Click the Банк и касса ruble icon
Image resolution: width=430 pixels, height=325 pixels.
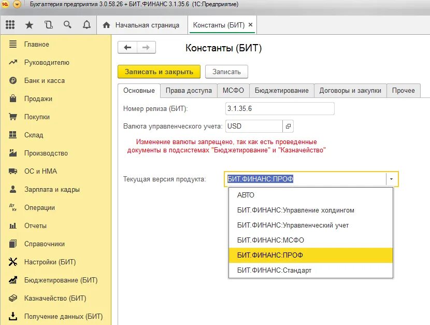point(13,80)
